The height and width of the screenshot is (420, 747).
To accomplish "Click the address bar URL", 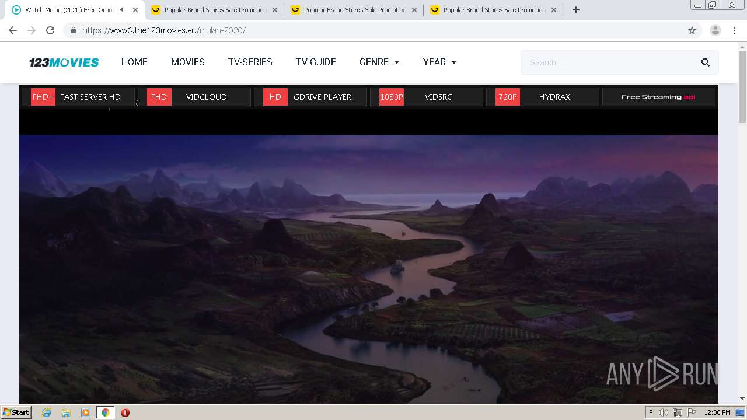I will pyautogui.click(x=164, y=30).
